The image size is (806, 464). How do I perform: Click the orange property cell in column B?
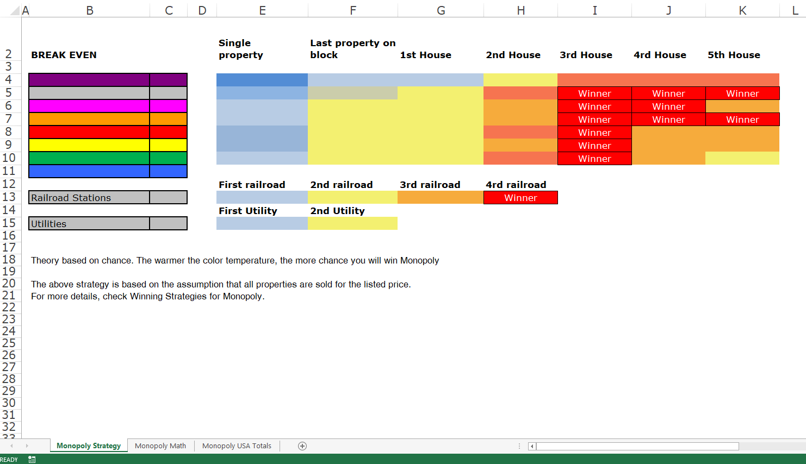point(89,119)
